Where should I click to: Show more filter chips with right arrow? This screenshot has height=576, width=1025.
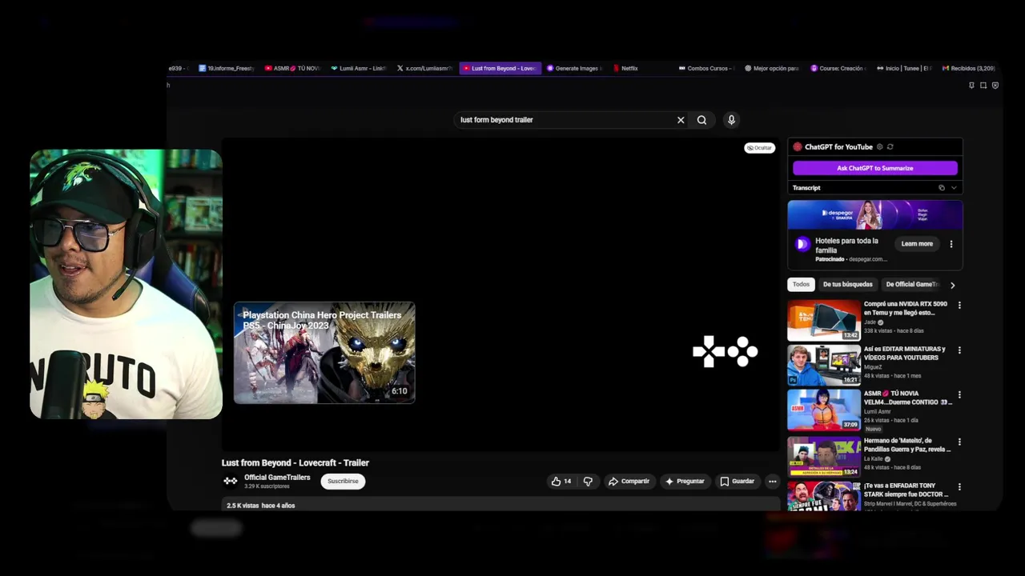[952, 285]
